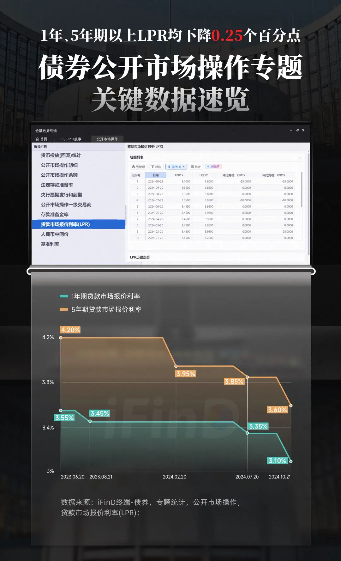This screenshot has width=341, height=561.
Task: Select 存款准备金率 in the sidebar
Action: (x=55, y=214)
